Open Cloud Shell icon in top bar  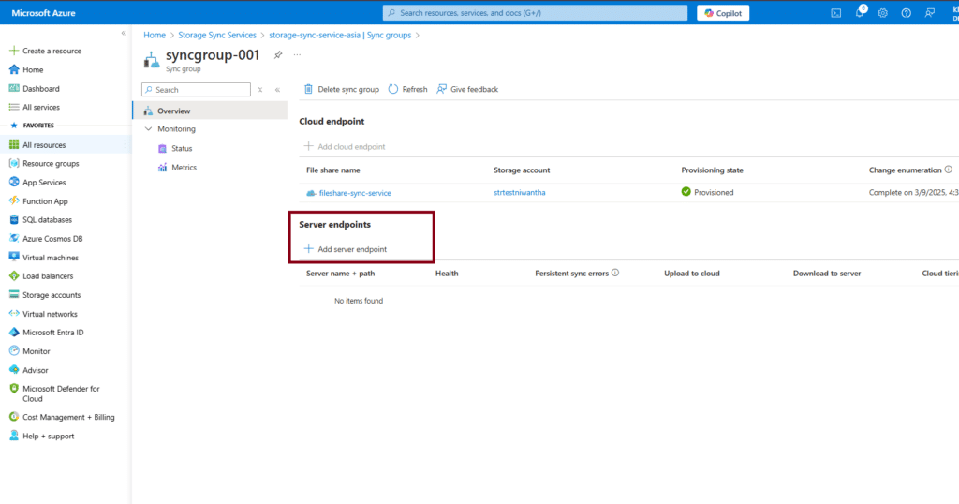835,13
